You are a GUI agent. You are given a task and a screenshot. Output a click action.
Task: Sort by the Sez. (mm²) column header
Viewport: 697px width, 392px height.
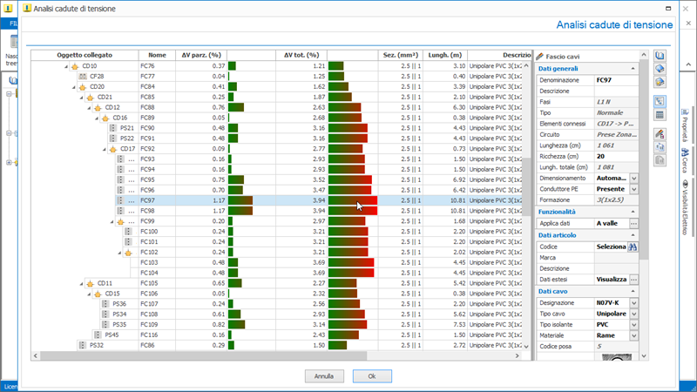[401, 55]
